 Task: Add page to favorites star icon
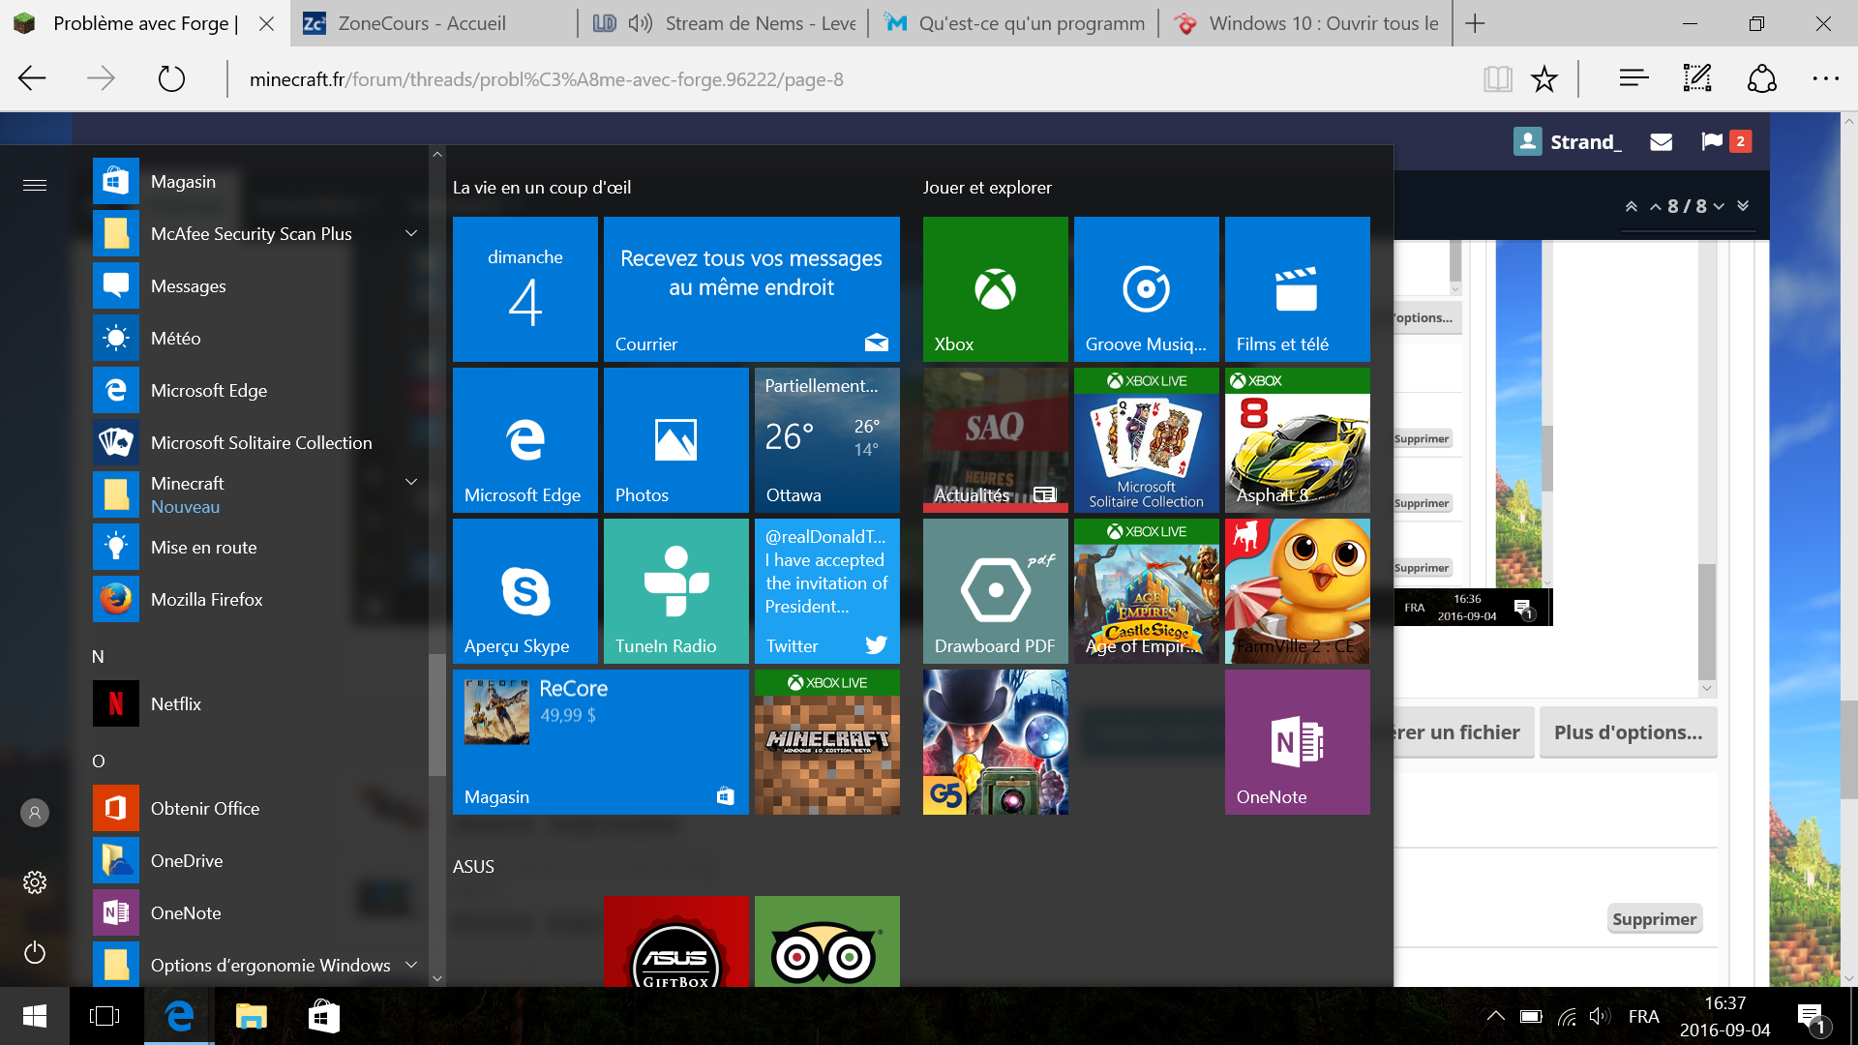pos(1543,78)
